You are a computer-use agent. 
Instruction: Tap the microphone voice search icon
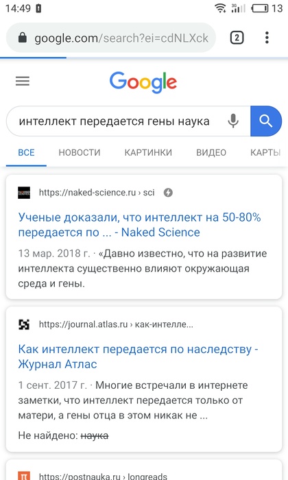[x=233, y=121]
